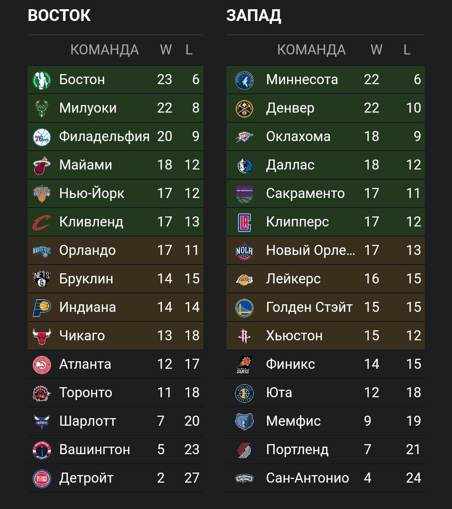Click the Golden State Warriors logo
452x509 pixels.
pyautogui.click(x=244, y=307)
